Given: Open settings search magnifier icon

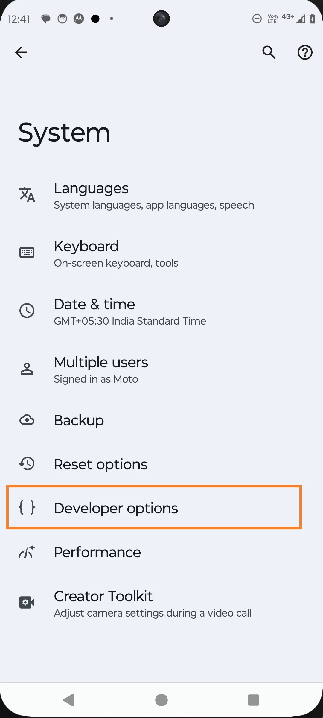Looking at the screenshot, I should pos(269,52).
